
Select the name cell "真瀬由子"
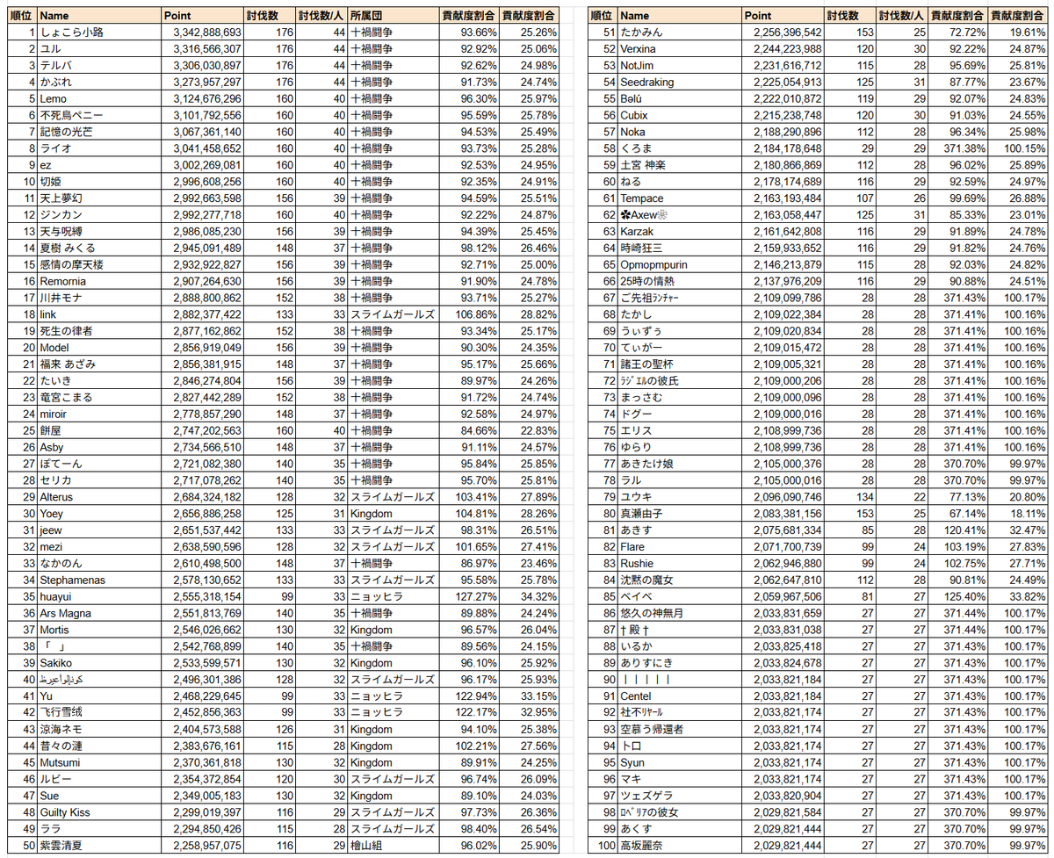point(679,514)
